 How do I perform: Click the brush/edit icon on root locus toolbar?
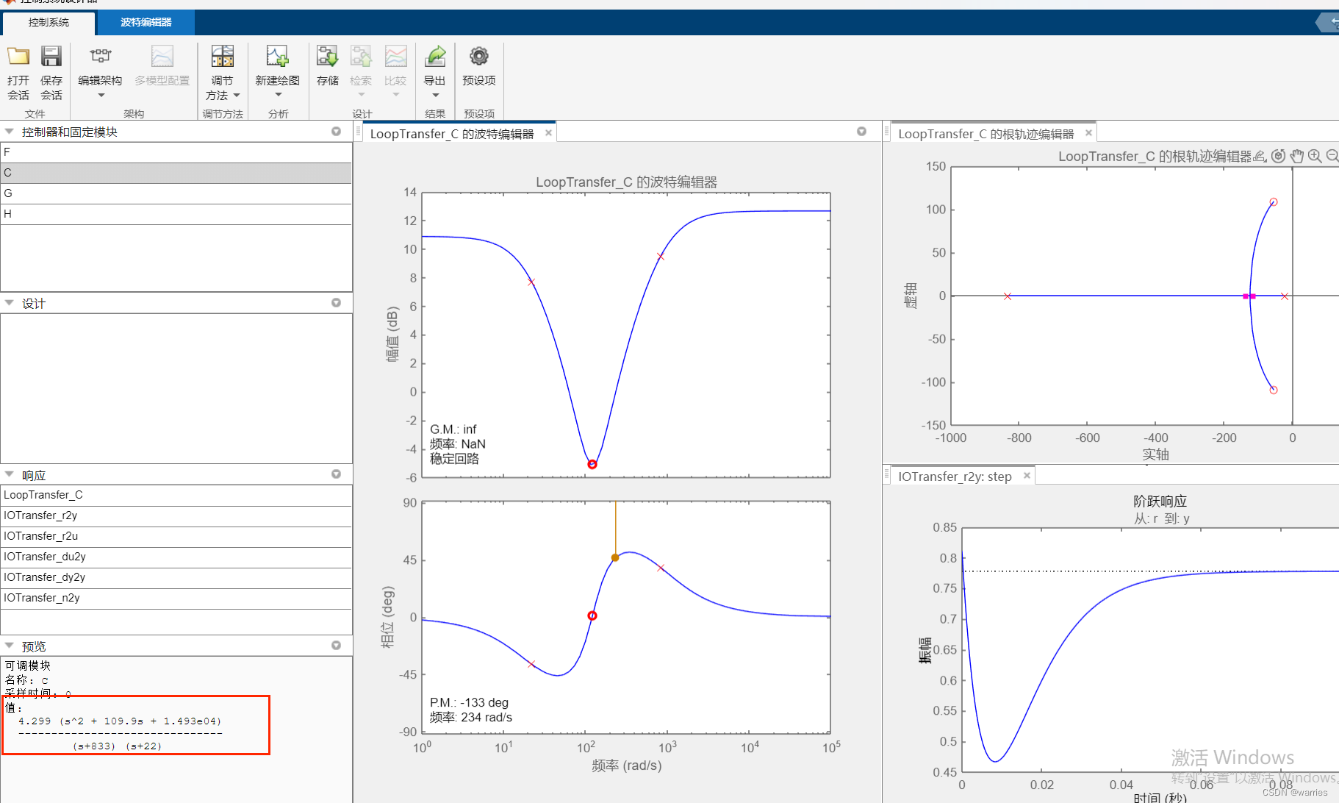(x=1260, y=156)
